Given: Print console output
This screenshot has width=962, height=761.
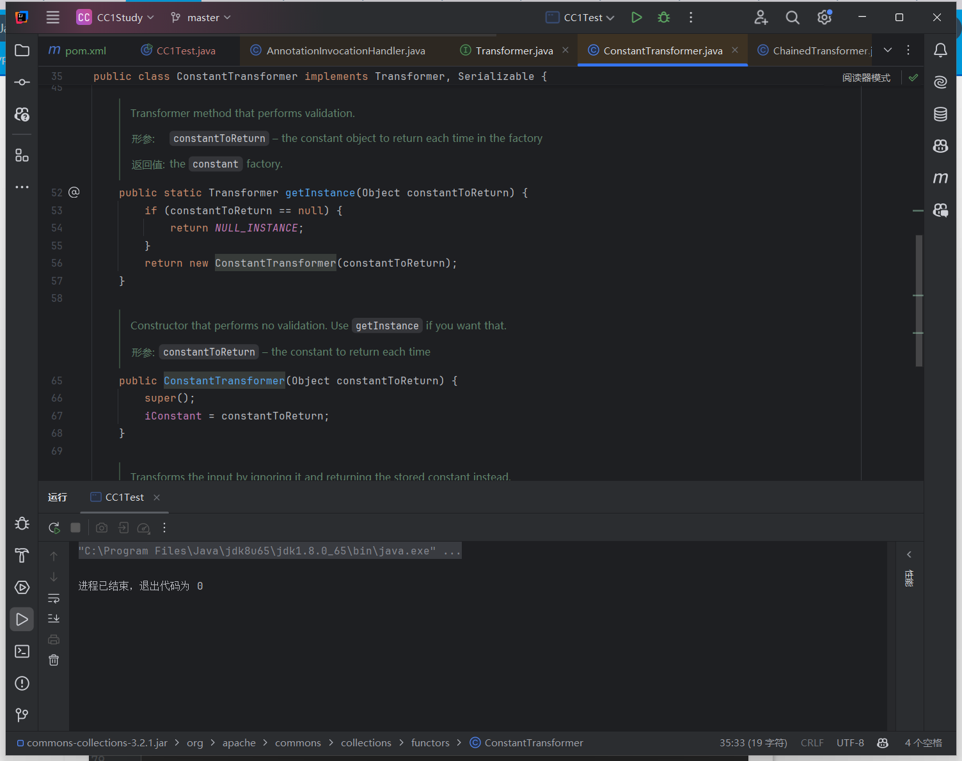Looking at the screenshot, I should pyautogui.click(x=54, y=639).
